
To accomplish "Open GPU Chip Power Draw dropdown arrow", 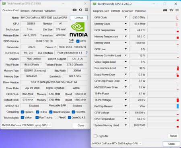I will click(x=125, y=81).
